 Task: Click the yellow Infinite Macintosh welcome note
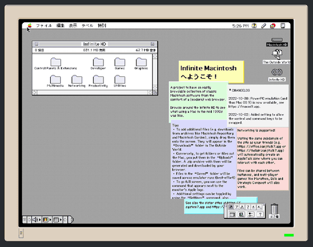pos(211,72)
